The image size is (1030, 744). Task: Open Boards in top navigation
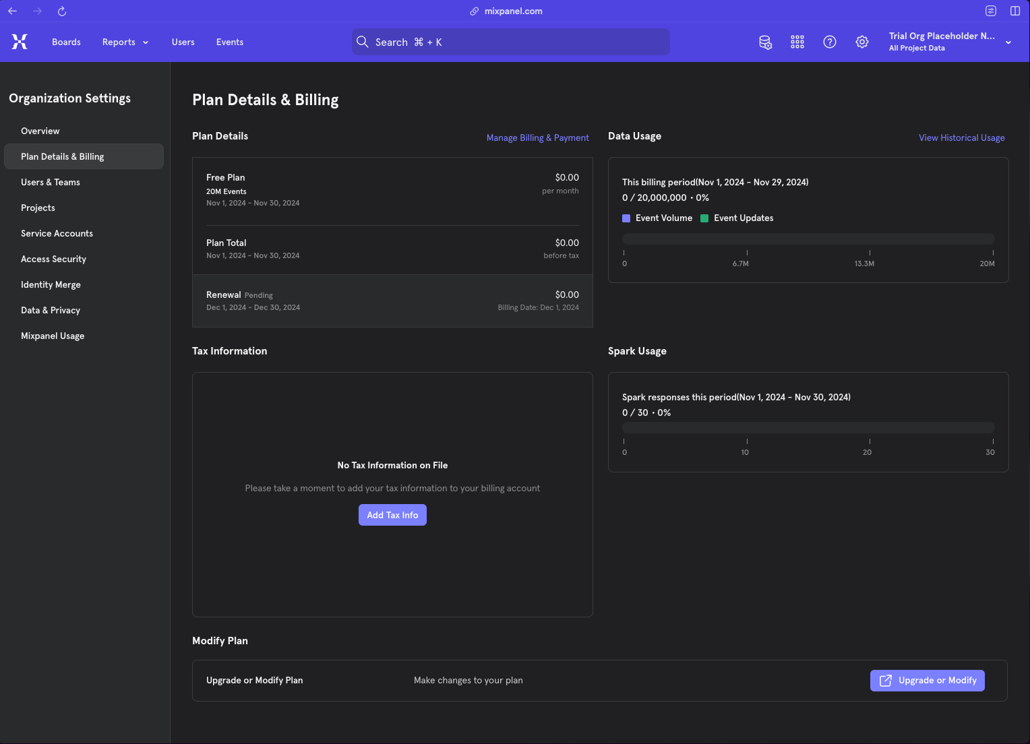(66, 42)
